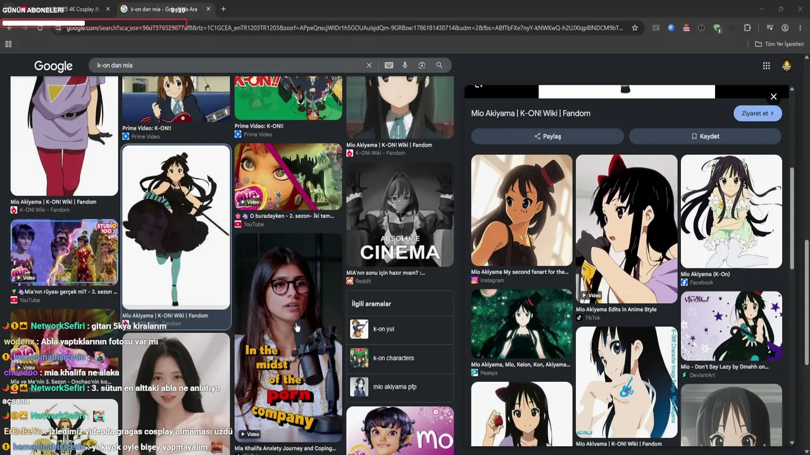
Task: Open the Peakpx green Mio thumbnail
Action: coord(521,324)
